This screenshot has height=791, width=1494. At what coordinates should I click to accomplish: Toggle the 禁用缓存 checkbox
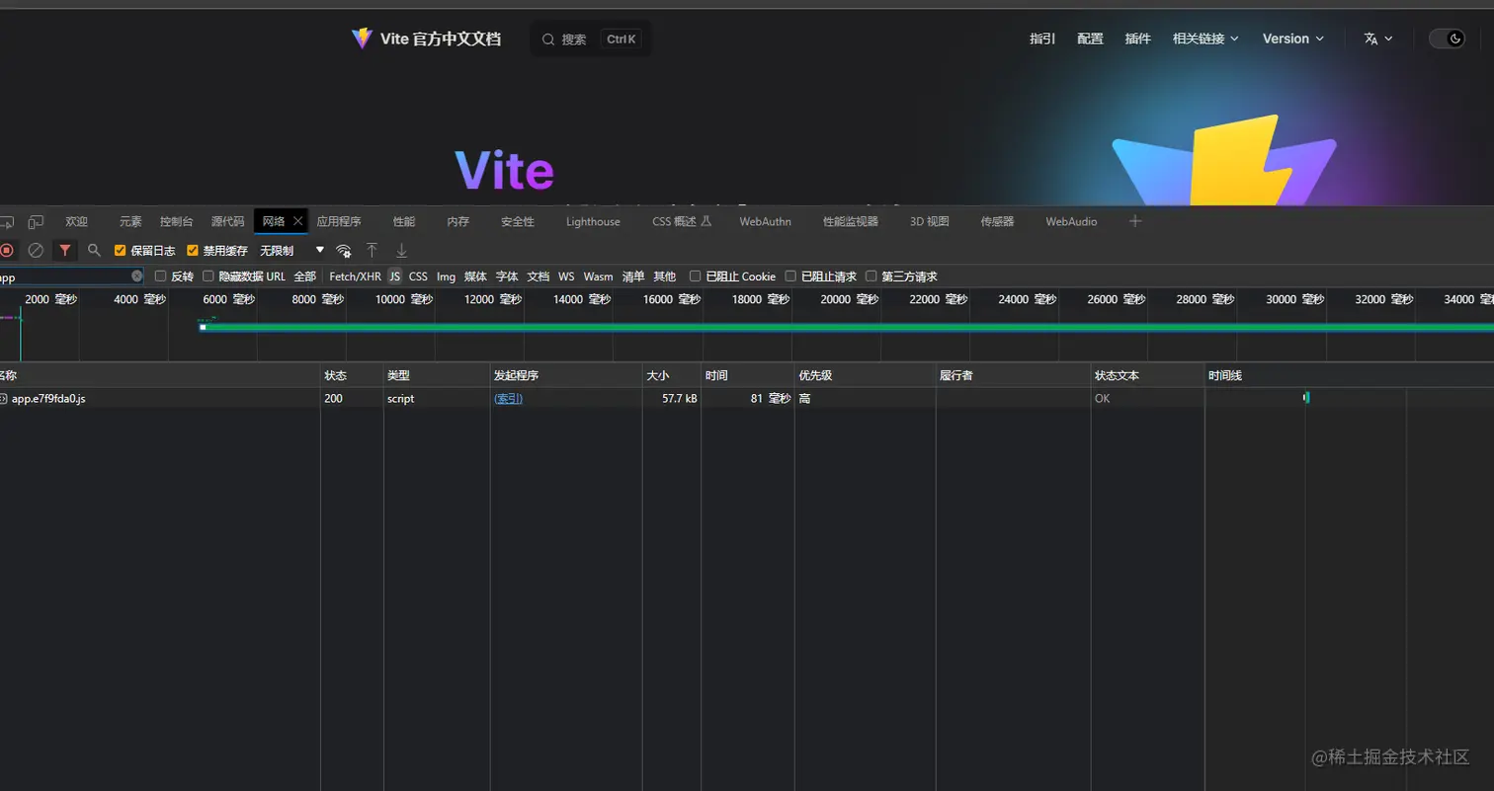click(x=193, y=251)
